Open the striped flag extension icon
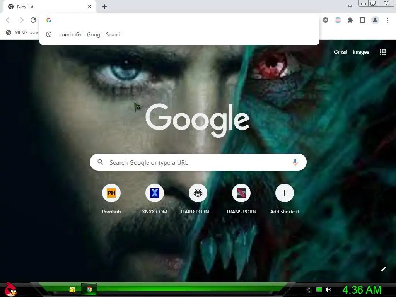 coord(338,20)
